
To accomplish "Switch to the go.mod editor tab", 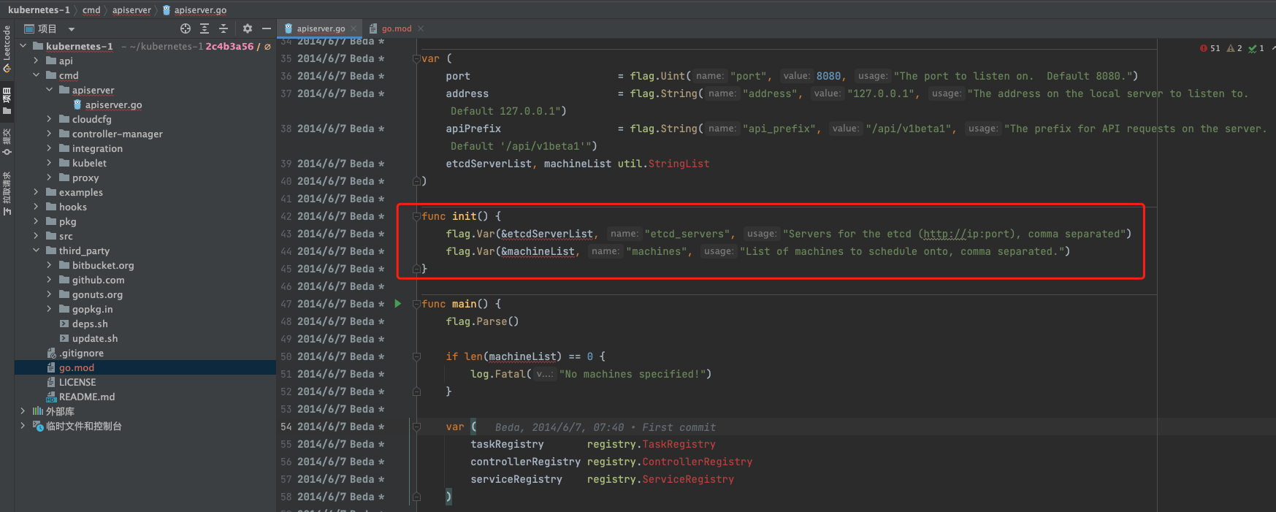I will point(396,28).
